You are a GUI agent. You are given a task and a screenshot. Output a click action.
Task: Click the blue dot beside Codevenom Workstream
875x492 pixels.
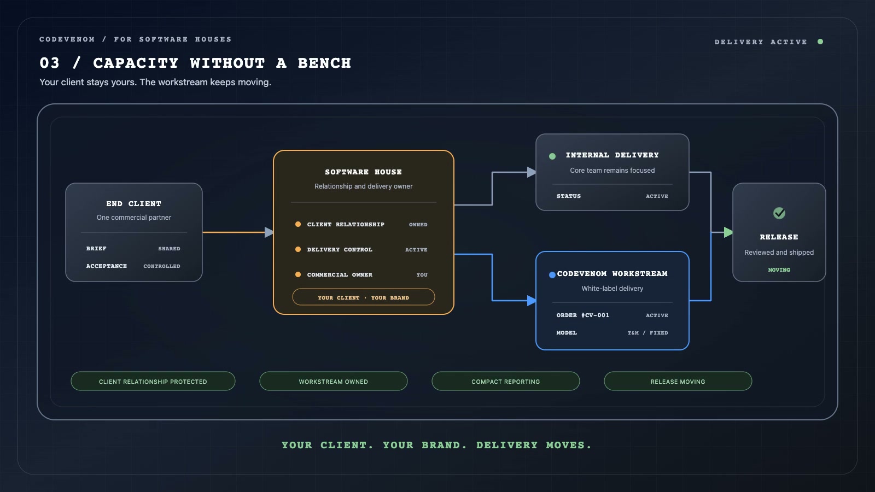coord(552,274)
